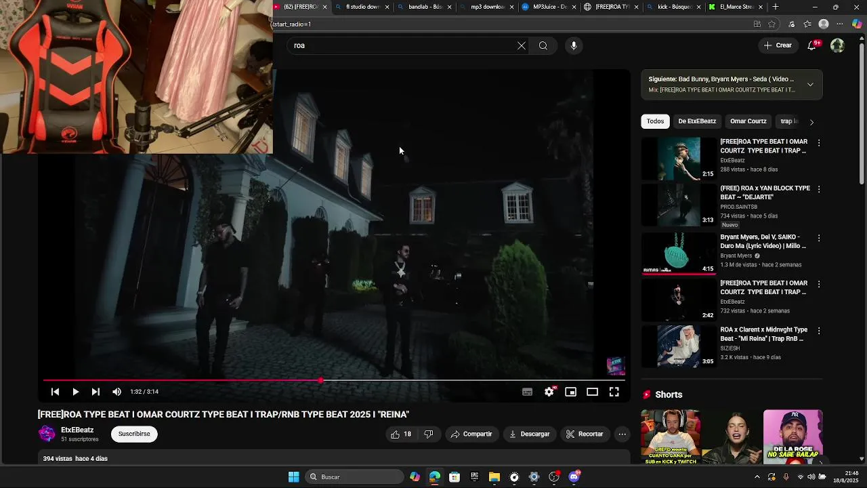Viewport: 867px width, 488px height.
Task: Click the Recortar clip button
Action: [x=585, y=434]
